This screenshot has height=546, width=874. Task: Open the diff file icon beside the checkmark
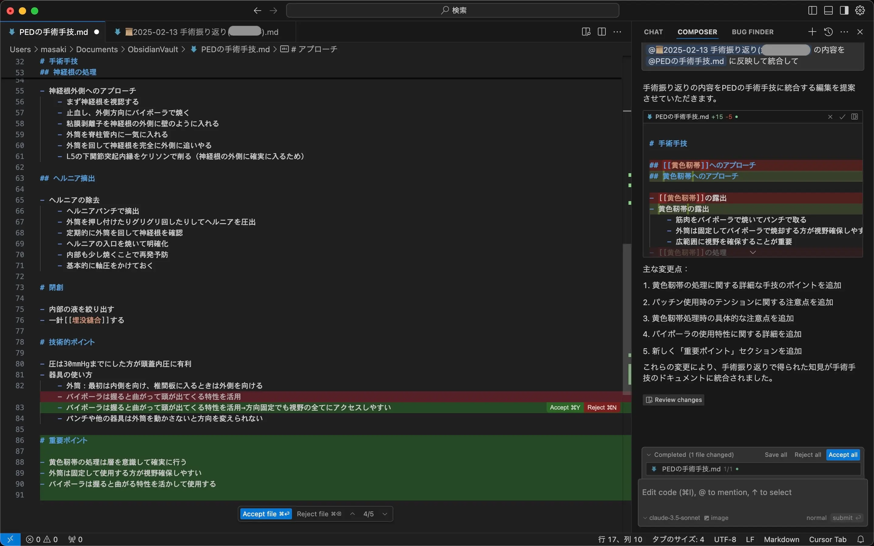(x=854, y=116)
